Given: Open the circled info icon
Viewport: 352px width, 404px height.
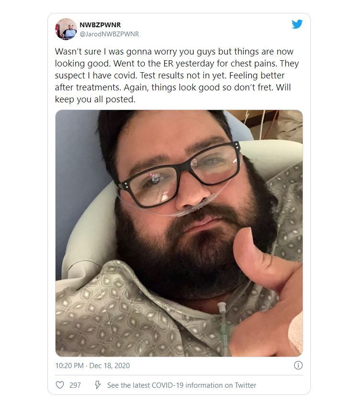Looking at the screenshot, I should tap(298, 365).
